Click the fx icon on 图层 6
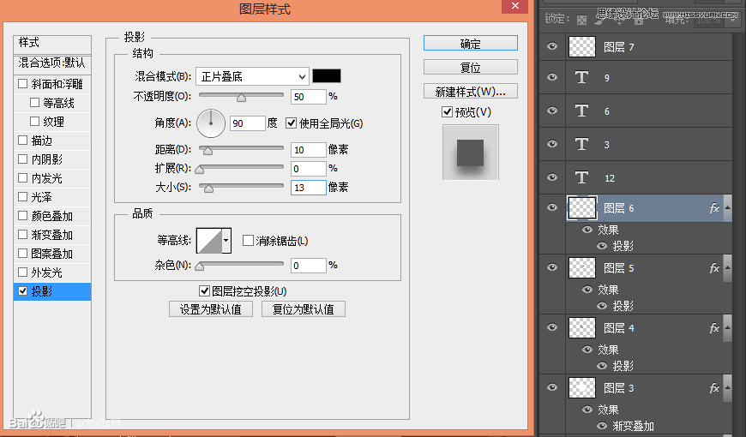Viewport: 746px width, 437px height. 714,208
